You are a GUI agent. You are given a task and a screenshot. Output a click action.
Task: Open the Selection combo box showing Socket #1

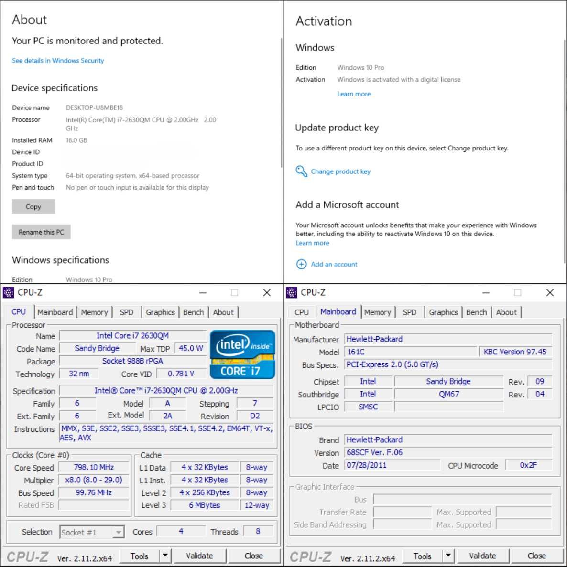click(92, 532)
